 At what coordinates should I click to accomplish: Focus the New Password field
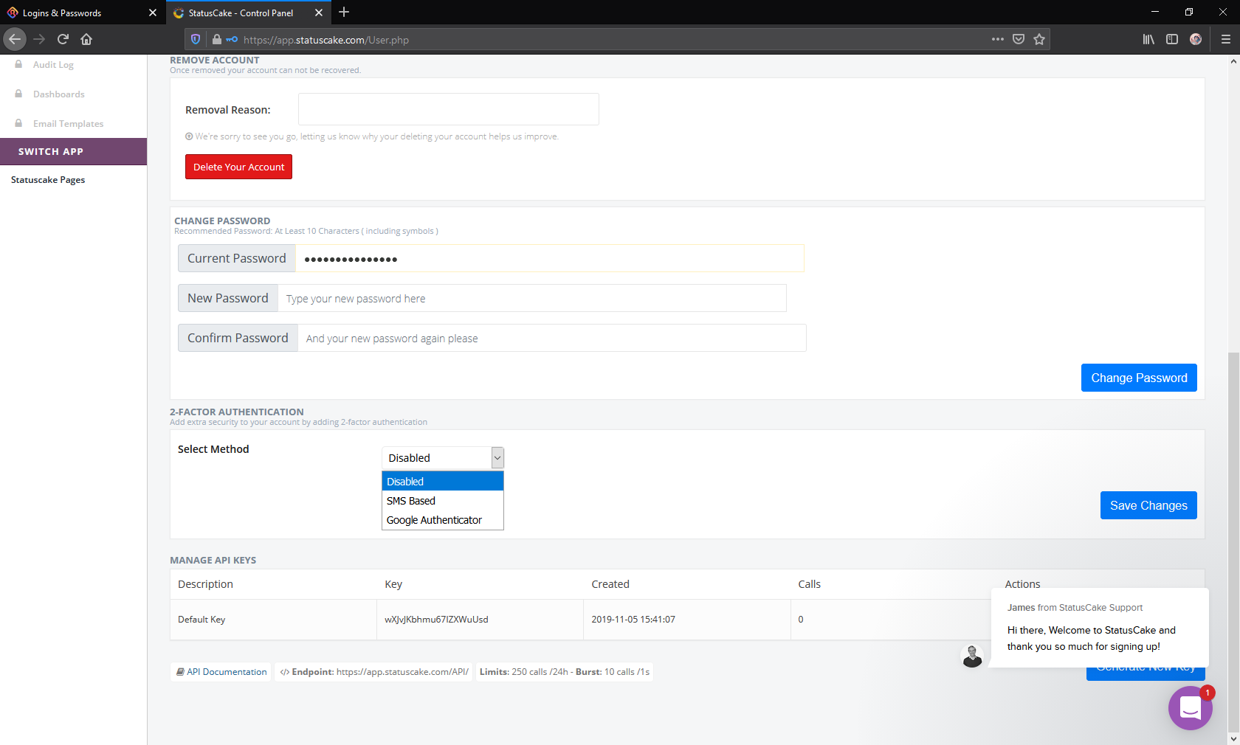click(532, 298)
